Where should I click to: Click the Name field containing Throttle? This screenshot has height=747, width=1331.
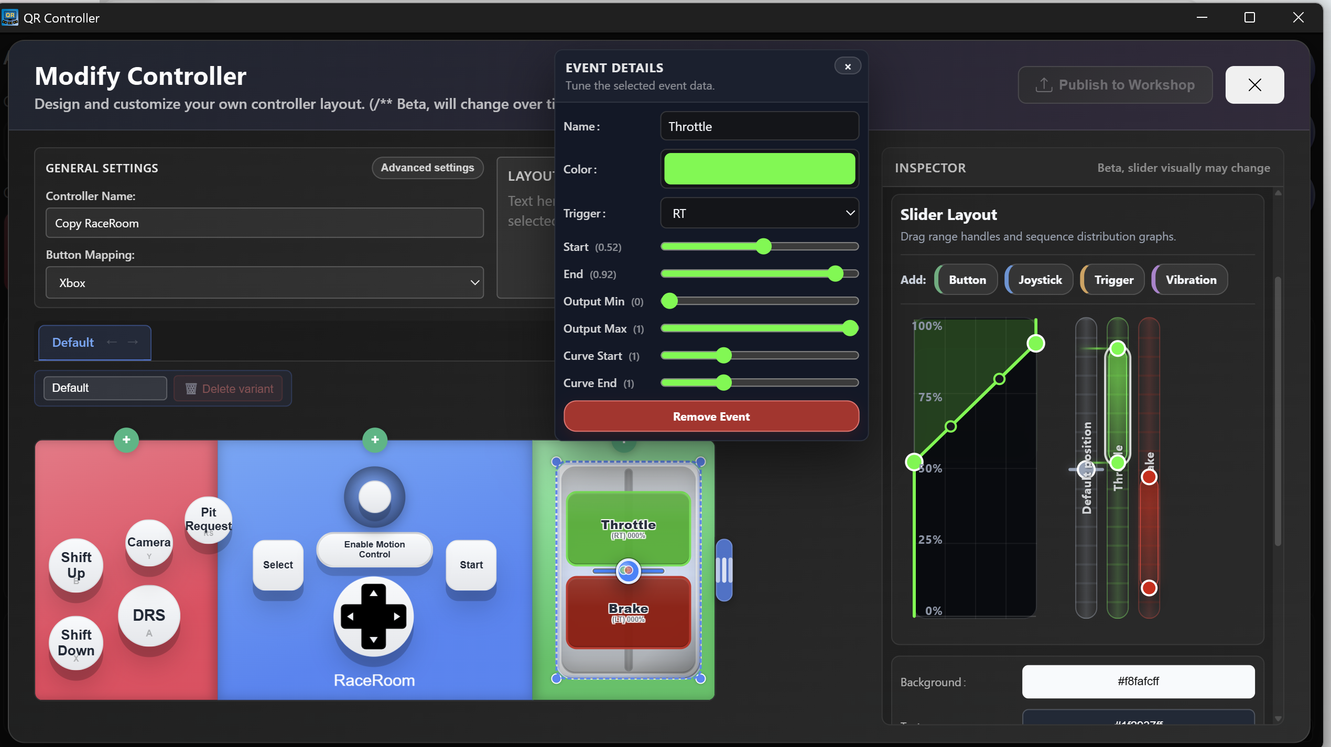pos(760,126)
